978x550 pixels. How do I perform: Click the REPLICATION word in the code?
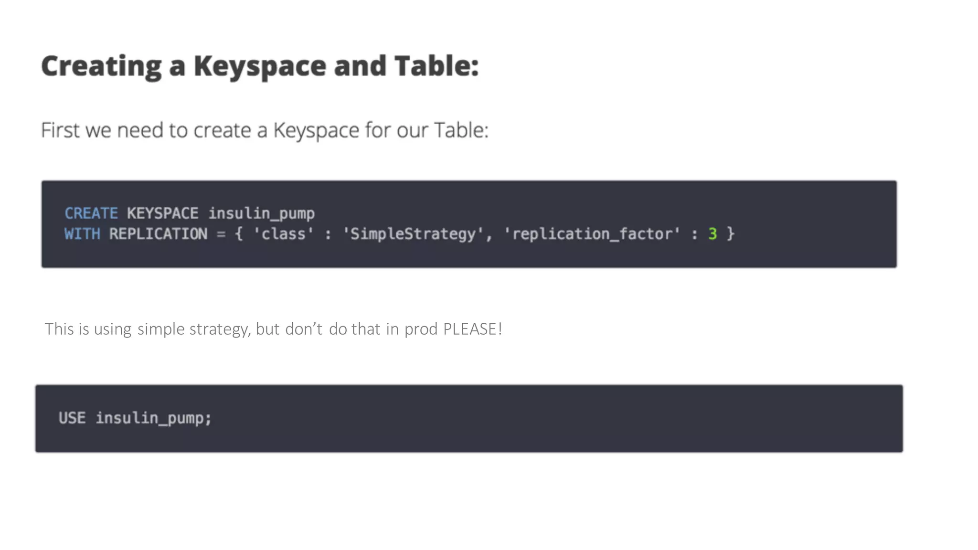coord(158,234)
